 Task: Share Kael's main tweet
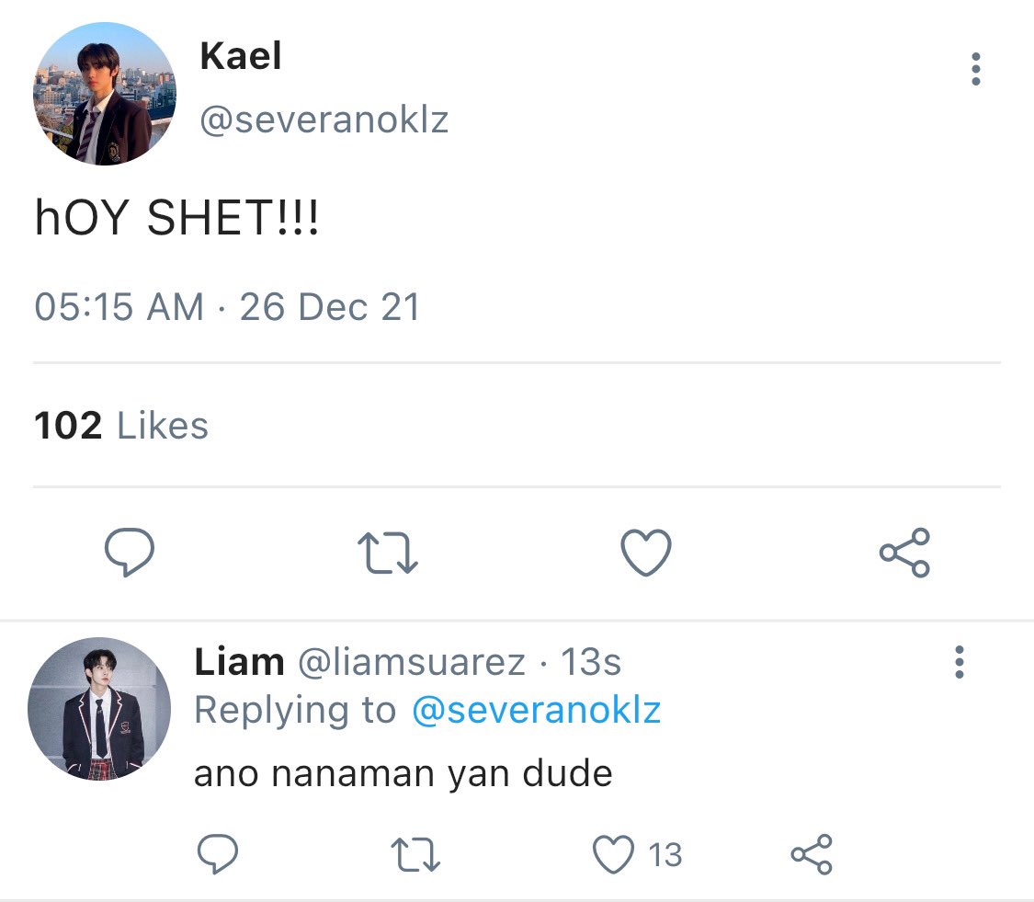[904, 553]
